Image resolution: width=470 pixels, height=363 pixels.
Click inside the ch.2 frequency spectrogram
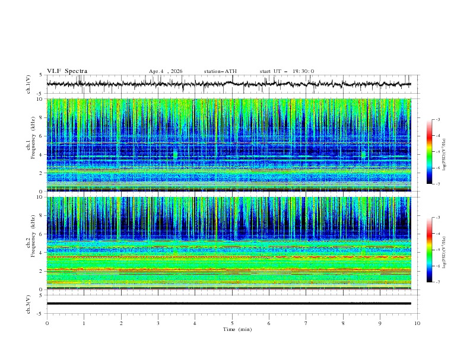(x=228, y=243)
